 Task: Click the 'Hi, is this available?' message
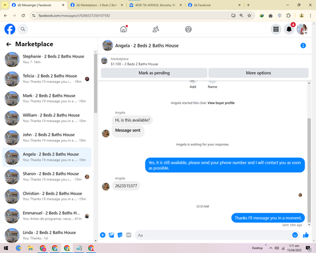pyautogui.click(x=132, y=120)
